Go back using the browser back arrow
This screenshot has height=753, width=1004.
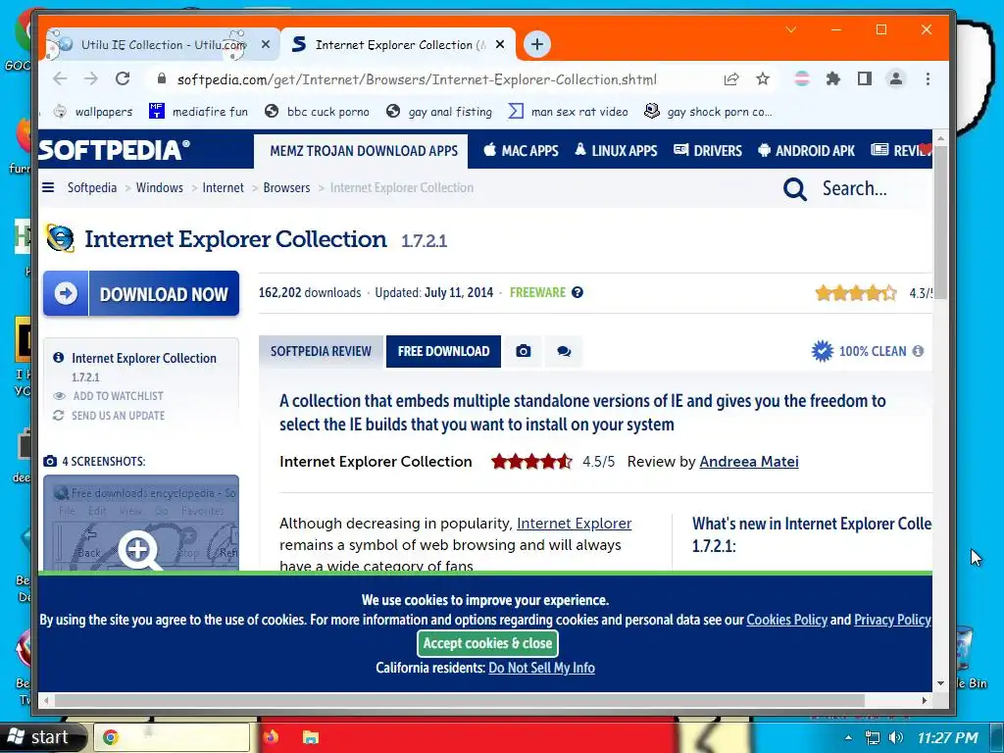[60, 78]
